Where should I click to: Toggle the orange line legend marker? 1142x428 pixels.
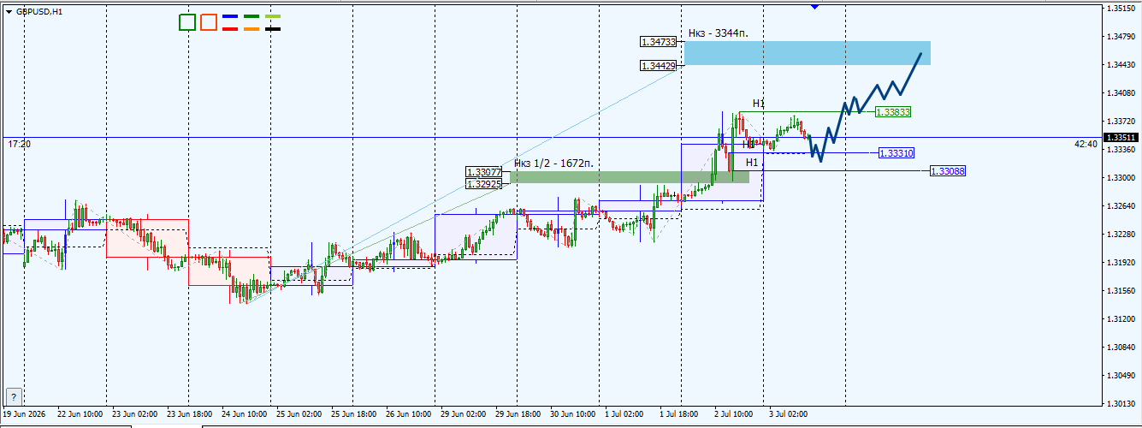[251, 29]
